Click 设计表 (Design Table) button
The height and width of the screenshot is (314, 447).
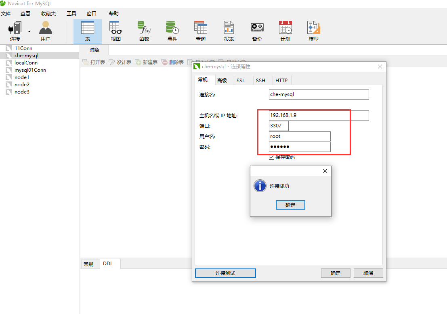[120, 62]
